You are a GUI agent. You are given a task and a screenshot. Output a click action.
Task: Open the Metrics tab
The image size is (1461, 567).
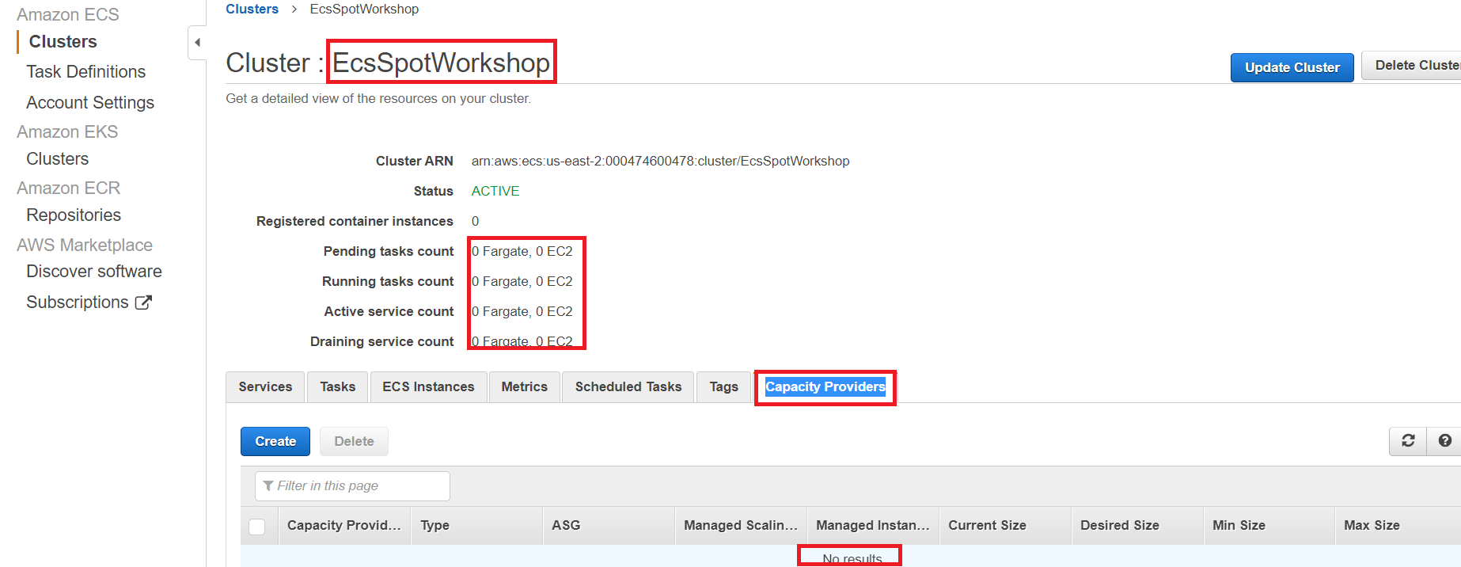click(x=524, y=387)
